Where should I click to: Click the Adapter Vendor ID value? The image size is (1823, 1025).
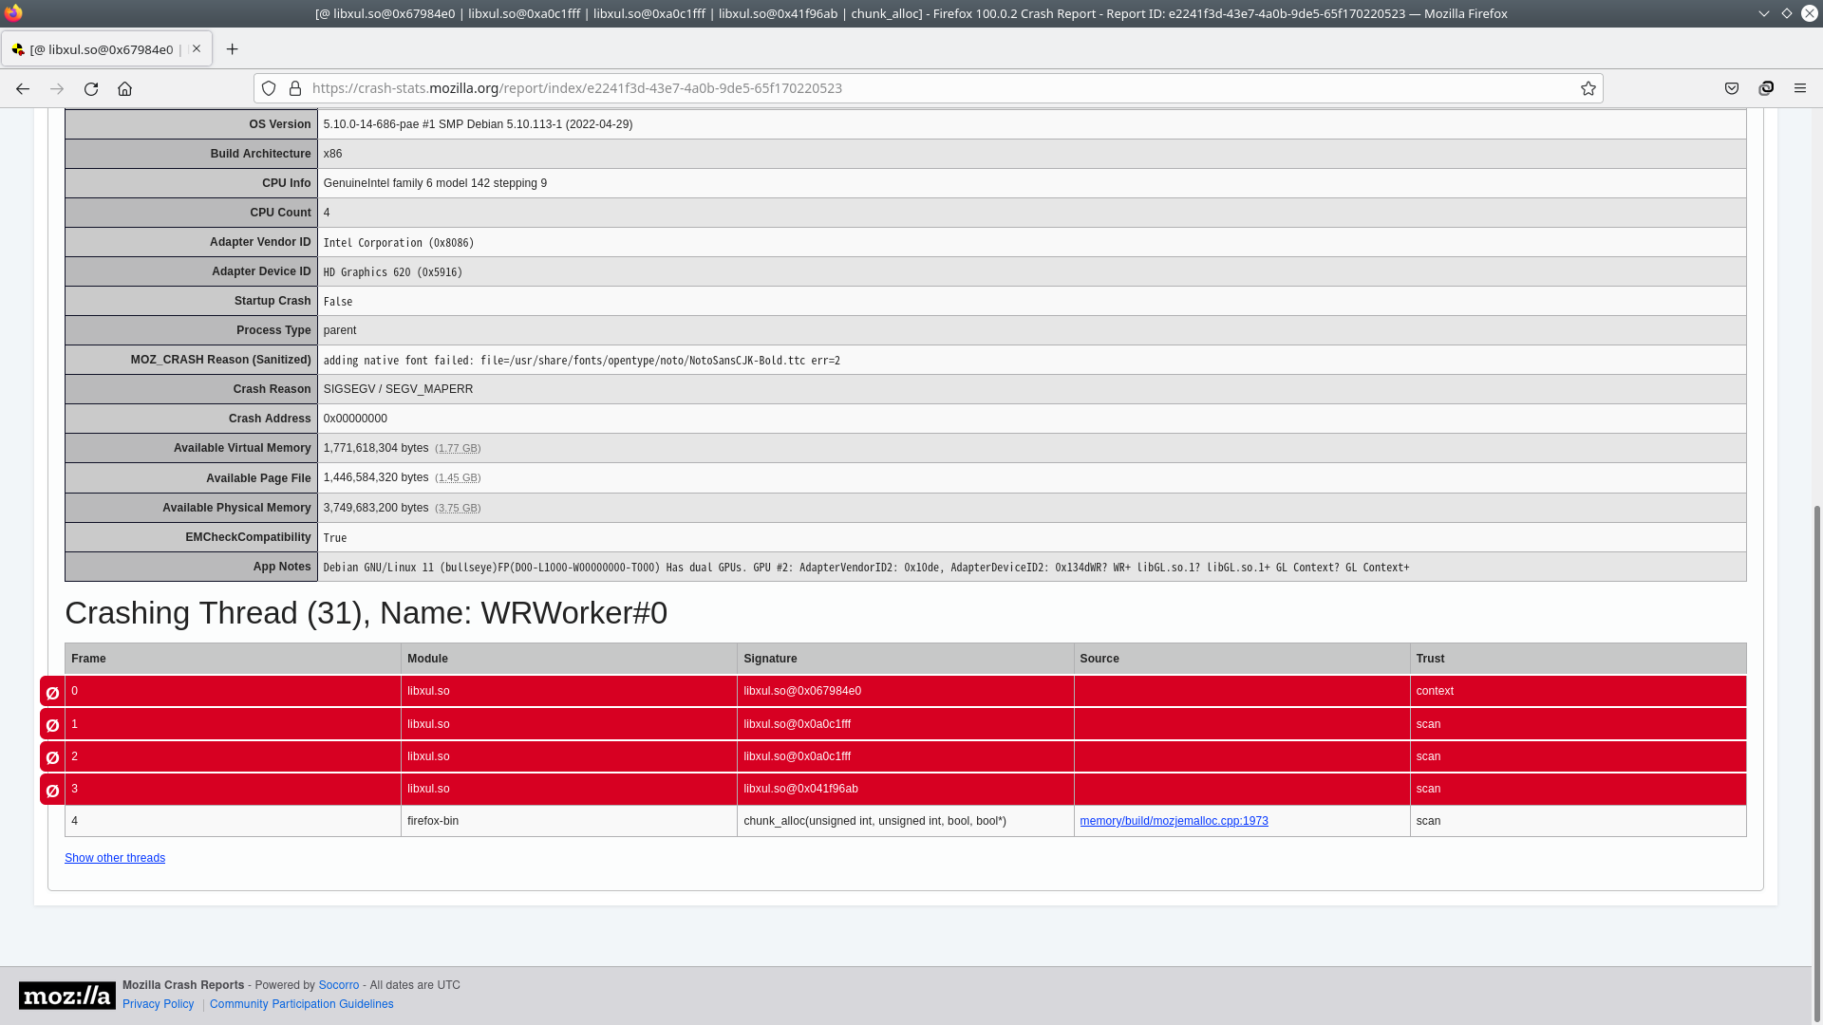click(398, 243)
